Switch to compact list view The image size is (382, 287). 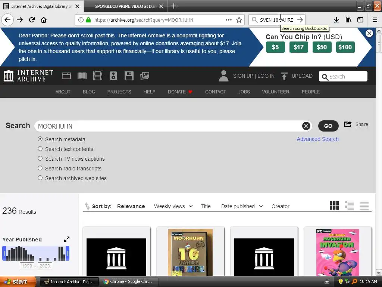click(x=364, y=205)
